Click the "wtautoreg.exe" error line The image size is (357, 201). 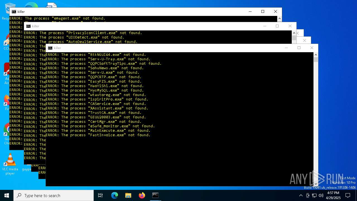(x=96, y=95)
